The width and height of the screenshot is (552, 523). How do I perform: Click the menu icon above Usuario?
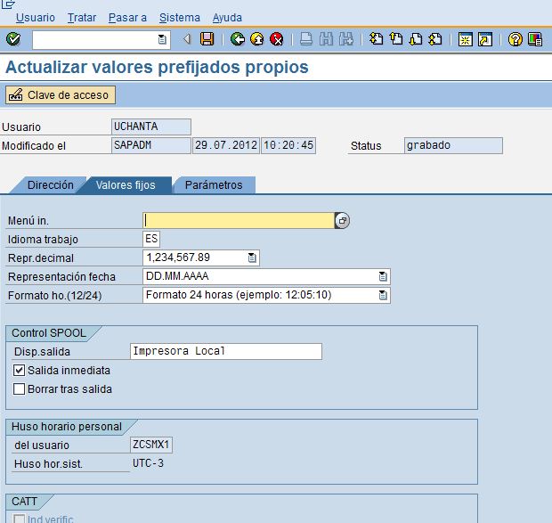8,4
